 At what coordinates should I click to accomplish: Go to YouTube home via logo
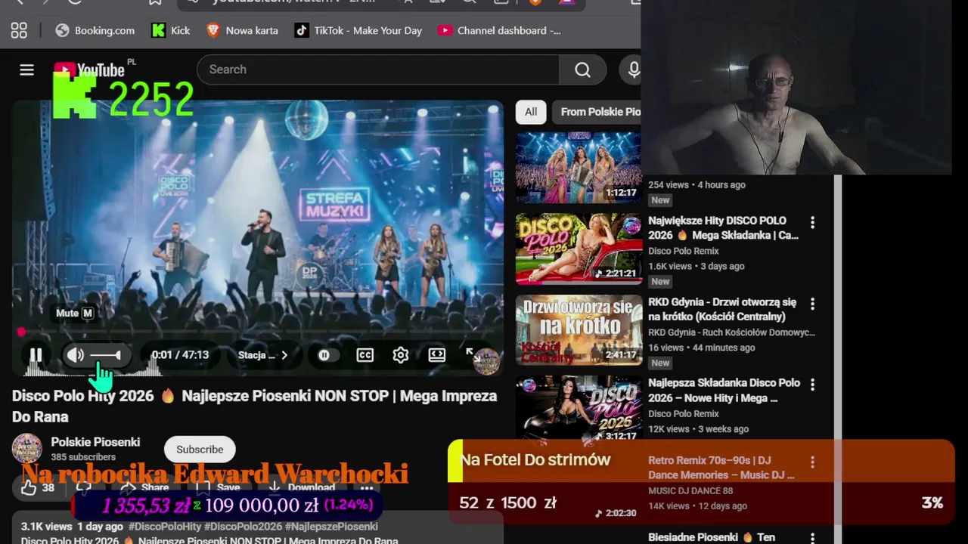point(89,70)
